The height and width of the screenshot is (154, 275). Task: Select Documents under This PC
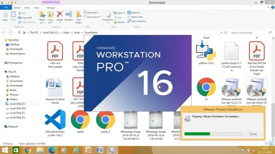coord(16,81)
